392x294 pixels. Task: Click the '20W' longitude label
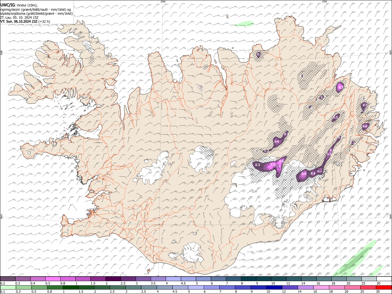point(163,2)
